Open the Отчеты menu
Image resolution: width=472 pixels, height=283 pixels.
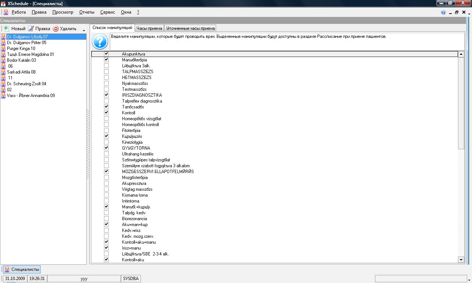tap(87, 12)
